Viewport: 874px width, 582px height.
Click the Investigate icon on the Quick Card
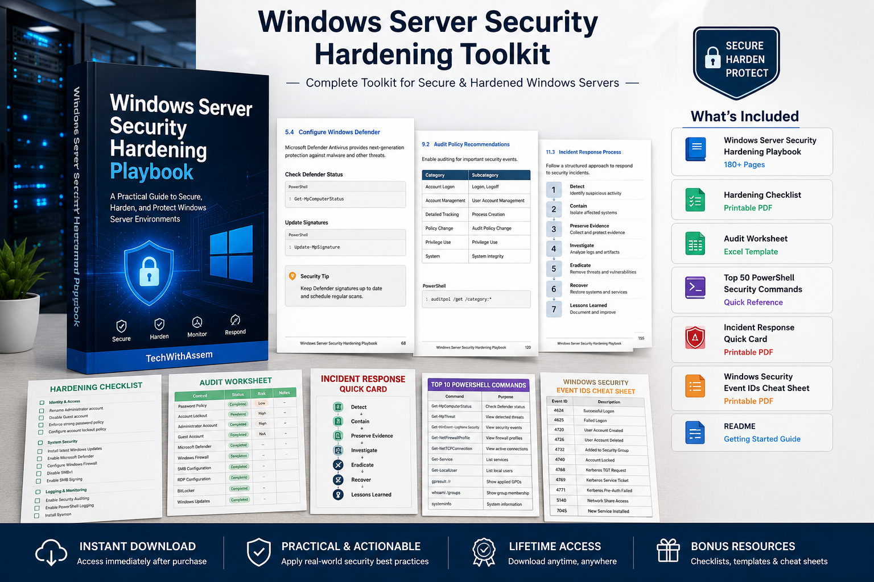339,450
